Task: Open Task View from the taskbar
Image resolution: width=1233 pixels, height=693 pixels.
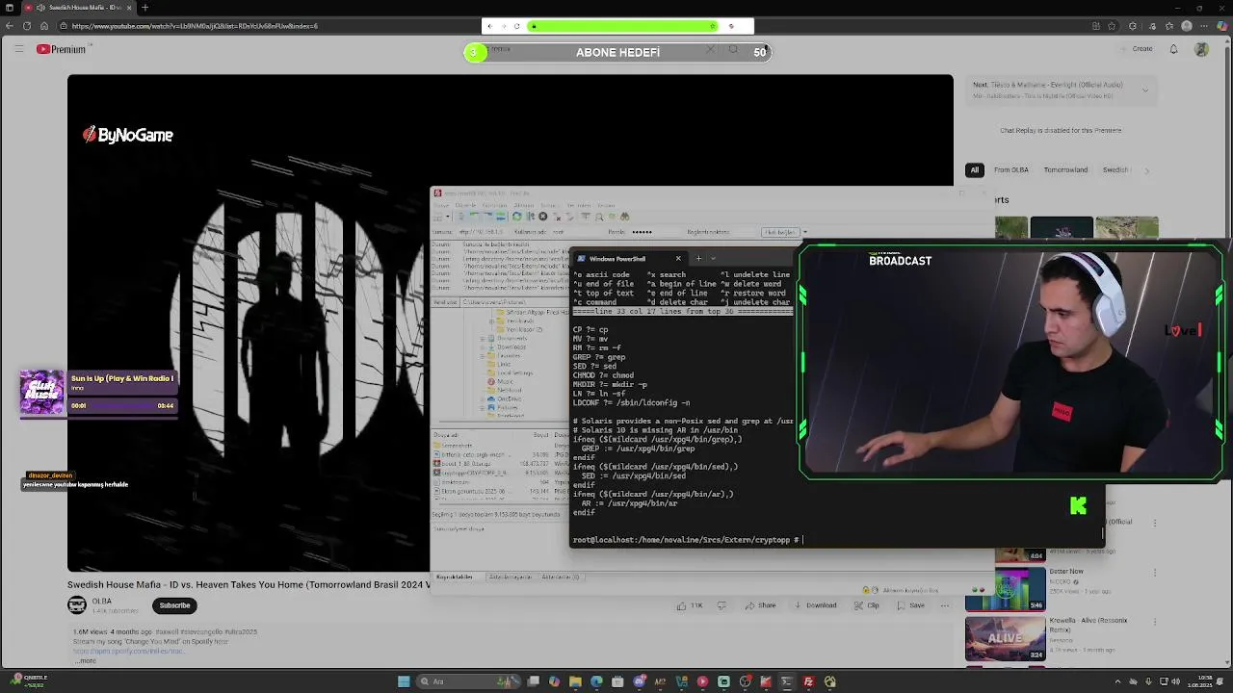Action: click(533, 681)
